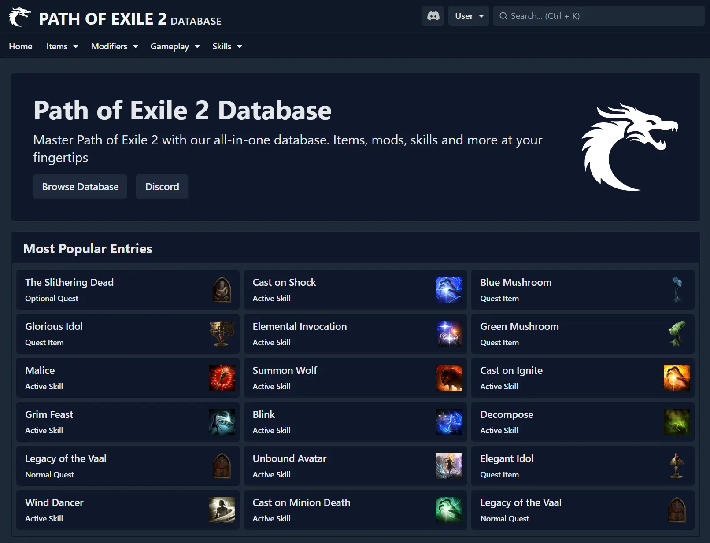Open the Skills menu in navigation bar
The image size is (710, 543).
tap(227, 46)
